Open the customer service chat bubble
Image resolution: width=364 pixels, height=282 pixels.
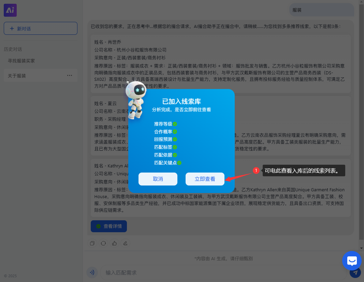[x=352, y=261]
